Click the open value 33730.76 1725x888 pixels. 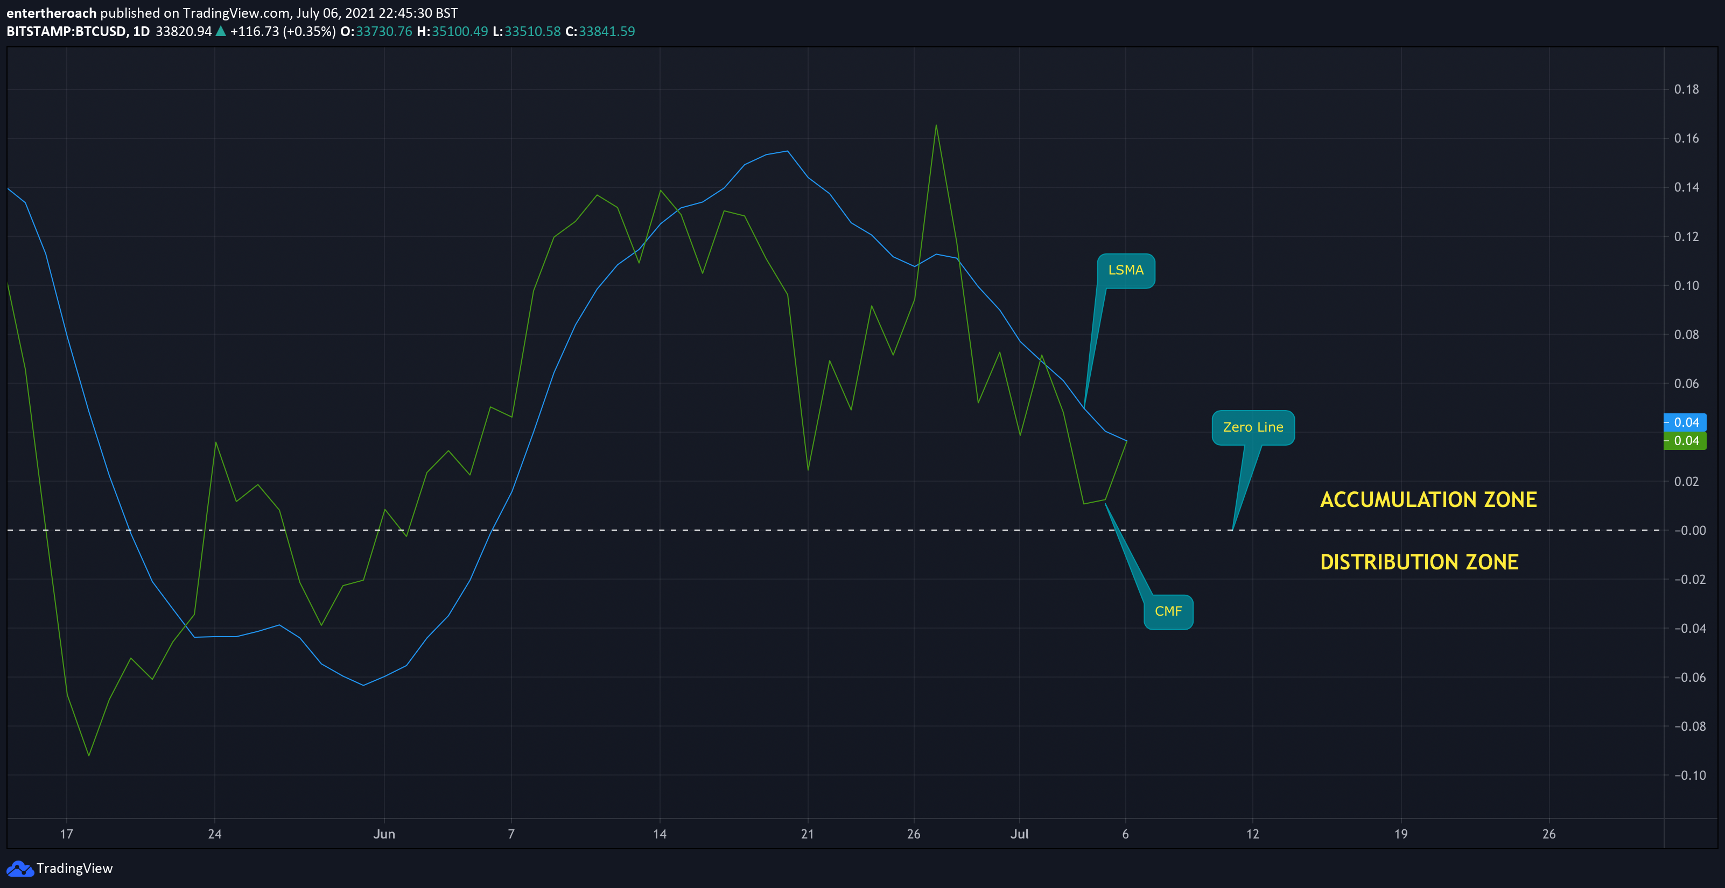pyautogui.click(x=384, y=31)
